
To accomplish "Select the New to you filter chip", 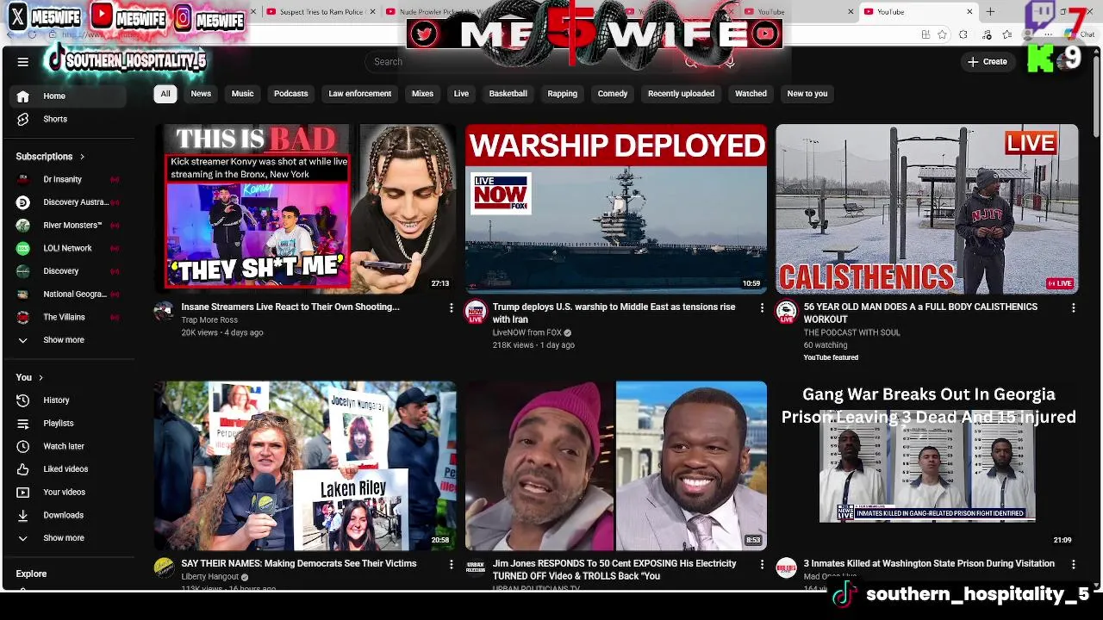I will click(807, 94).
